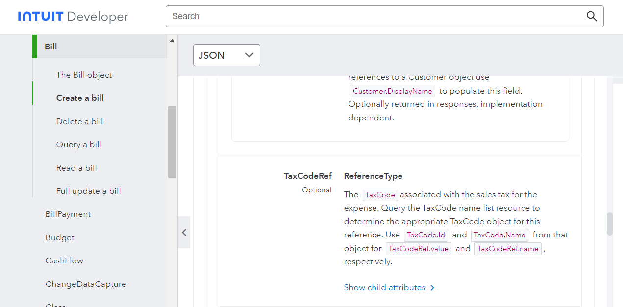Viewport: 623px width, 307px height.
Task: Open Budget entity in sidebar
Action: click(x=60, y=237)
